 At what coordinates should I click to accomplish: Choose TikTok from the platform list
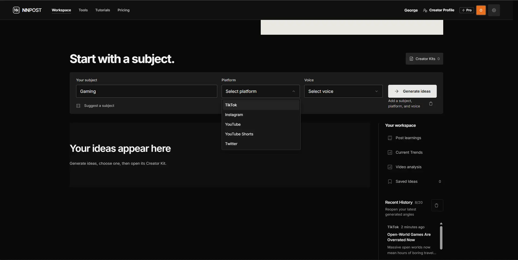tap(261, 105)
